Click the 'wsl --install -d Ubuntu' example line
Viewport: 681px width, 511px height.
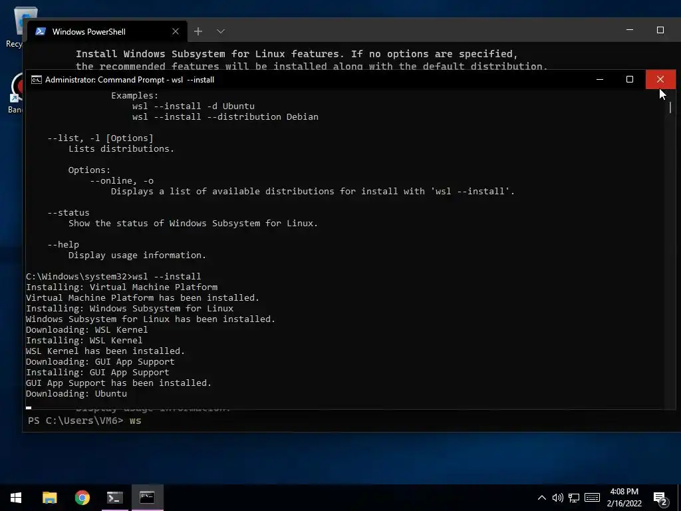(194, 106)
